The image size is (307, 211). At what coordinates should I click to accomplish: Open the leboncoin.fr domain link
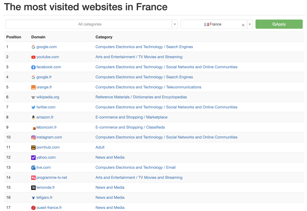[x=47, y=127]
